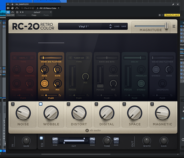Toggle the Wobble STEREO button
Viewport: 184px width, 158px height.
coord(45,84)
